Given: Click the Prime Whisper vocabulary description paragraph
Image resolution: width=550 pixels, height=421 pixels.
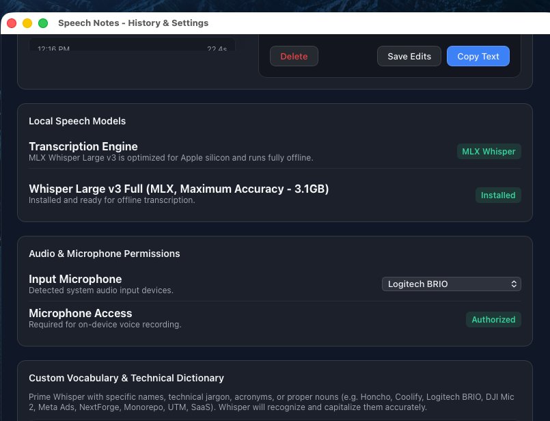Looking at the screenshot, I should [x=271, y=402].
